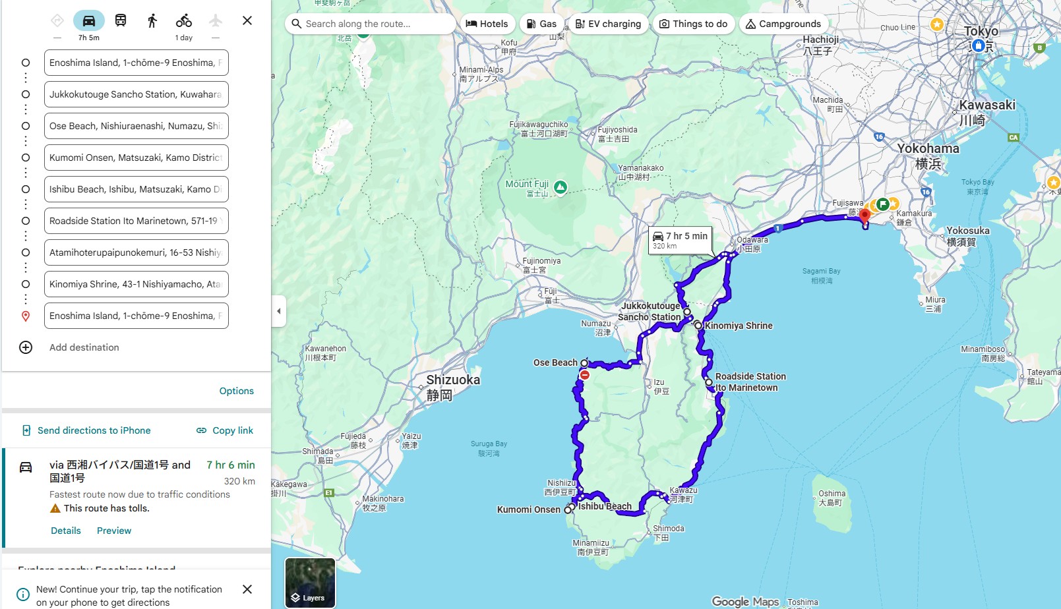Open the Layers map thumbnail
This screenshot has height=609, width=1061.
pyautogui.click(x=310, y=583)
